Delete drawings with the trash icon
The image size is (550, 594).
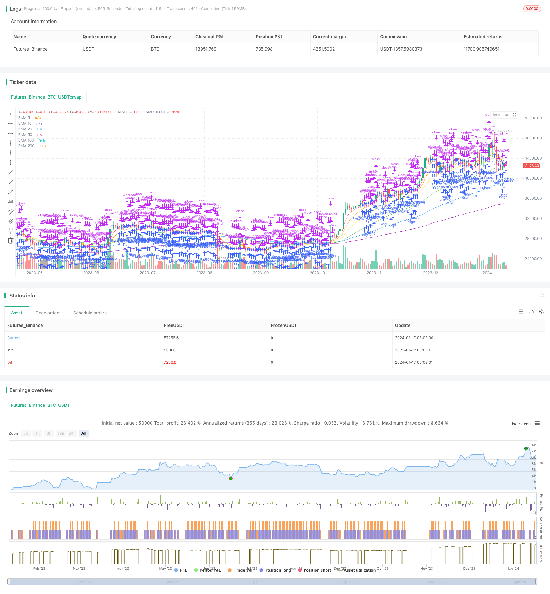point(11,241)
